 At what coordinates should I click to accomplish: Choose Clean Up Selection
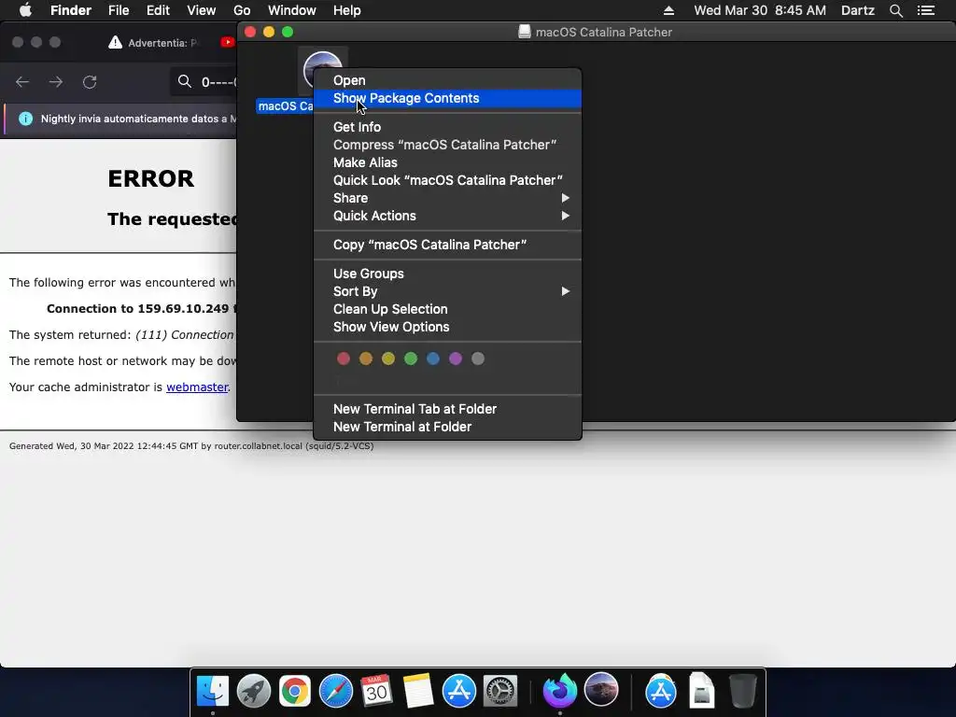coord(447,308)
